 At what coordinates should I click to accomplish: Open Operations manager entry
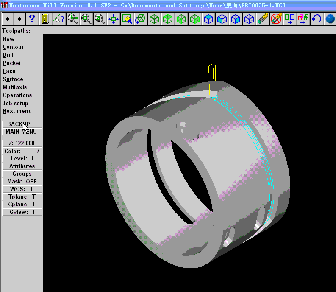pos(17,95)
